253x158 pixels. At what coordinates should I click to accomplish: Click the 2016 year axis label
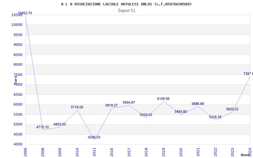pyautogui.click(x=112, y=151)
